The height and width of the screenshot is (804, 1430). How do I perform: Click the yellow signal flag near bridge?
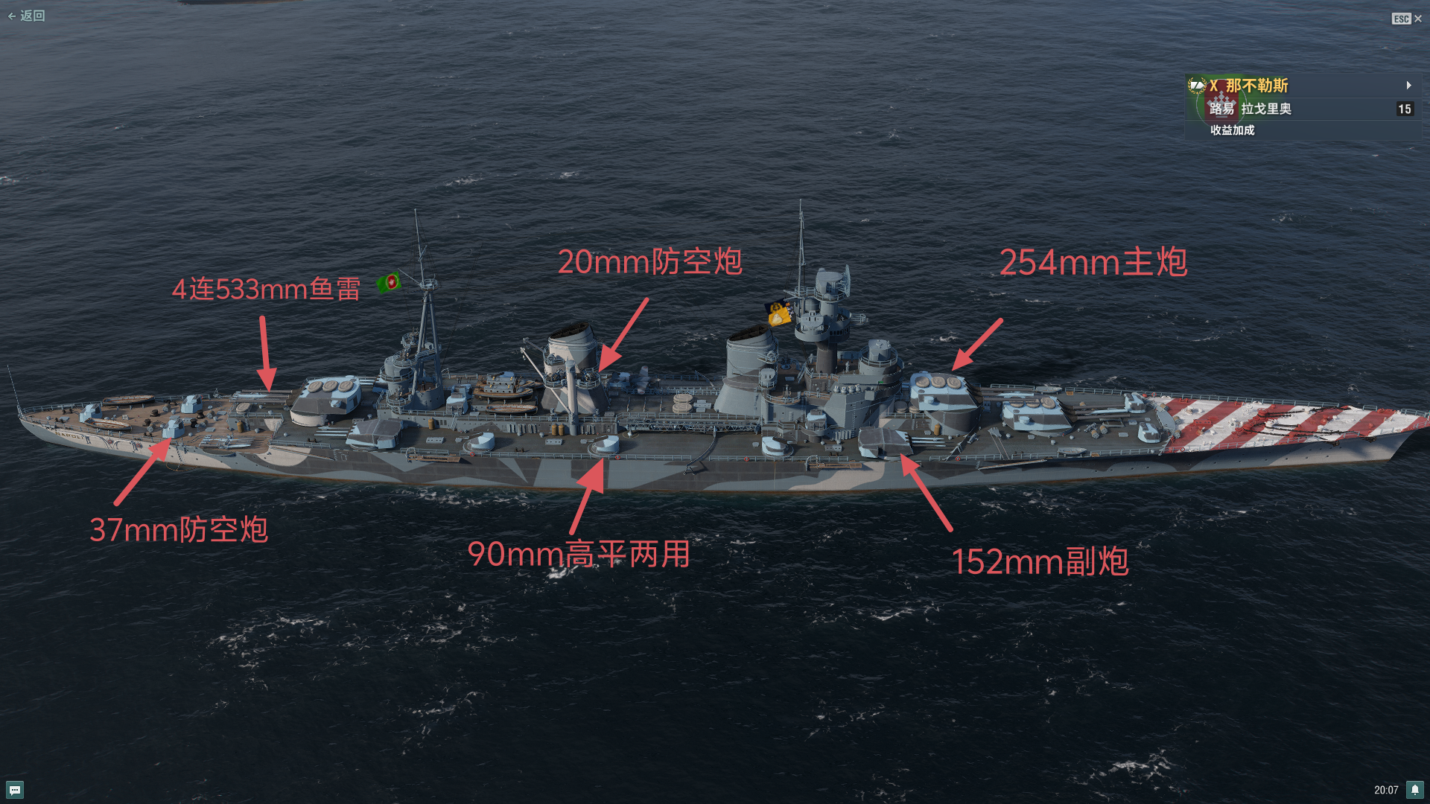(x=779, y=313)
